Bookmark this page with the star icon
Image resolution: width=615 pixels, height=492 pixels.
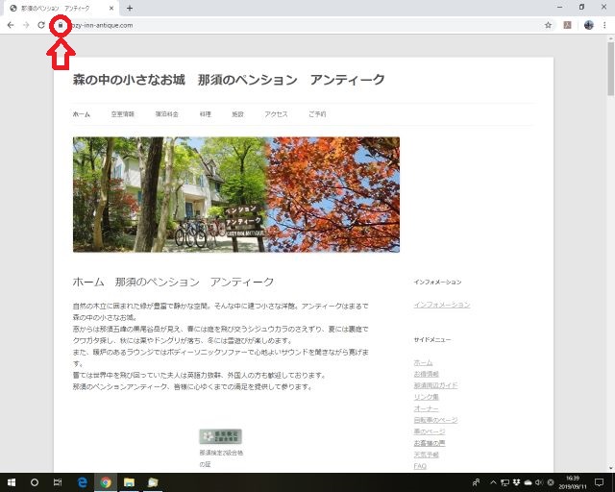(548, 25)
